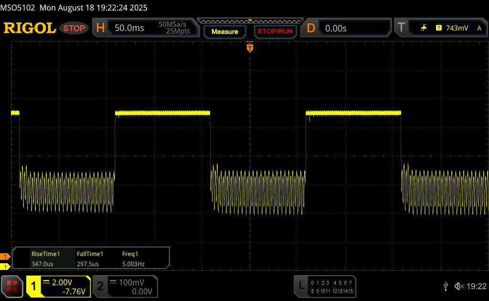Click the USB connection status icon
Viewport: 489px width, 301px height.
(446, 286)
